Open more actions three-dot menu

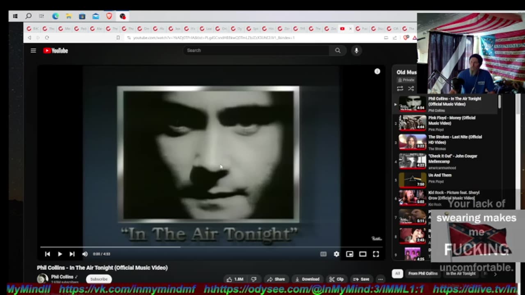click(381, 279)
